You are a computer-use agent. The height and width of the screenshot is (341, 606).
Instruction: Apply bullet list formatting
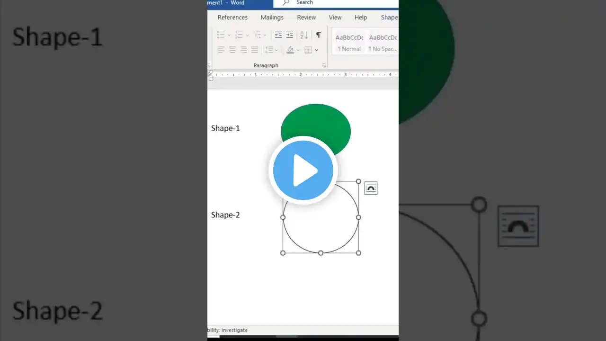pyautogui.click(x=221, y=35)
